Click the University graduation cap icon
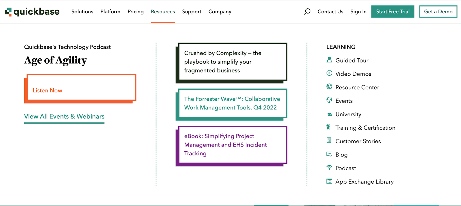The height and width of the screenshot is (206, 461). (329, 115)
